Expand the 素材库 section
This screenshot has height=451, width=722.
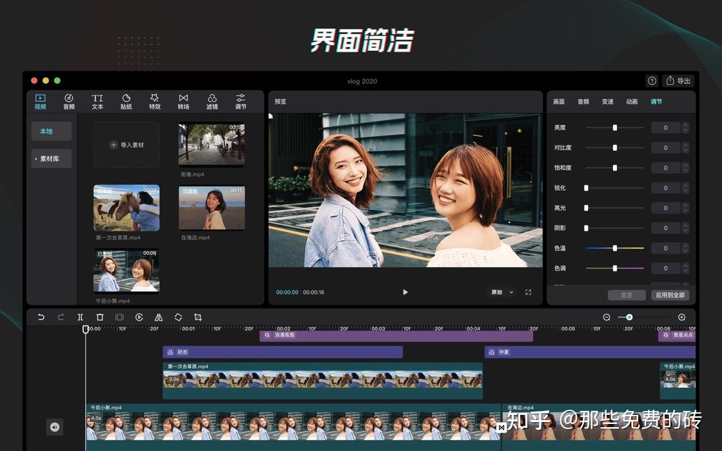[x=51, y=158]
